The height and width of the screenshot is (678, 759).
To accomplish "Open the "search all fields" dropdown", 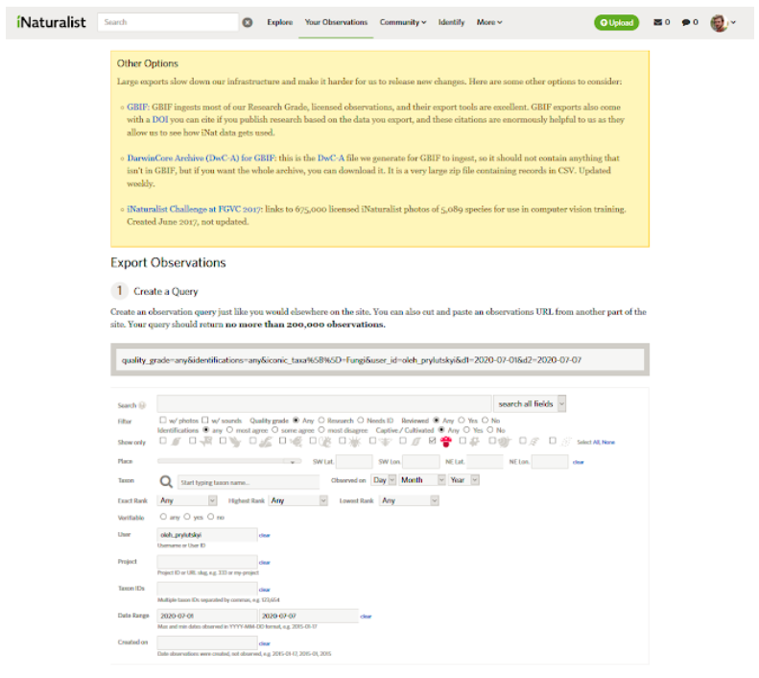I will (x=530, y=404).
